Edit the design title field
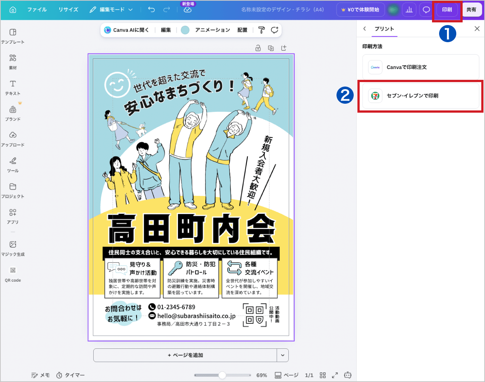This screenshot has height=382, width=485. pyautogui.click(x=282, y=10)
